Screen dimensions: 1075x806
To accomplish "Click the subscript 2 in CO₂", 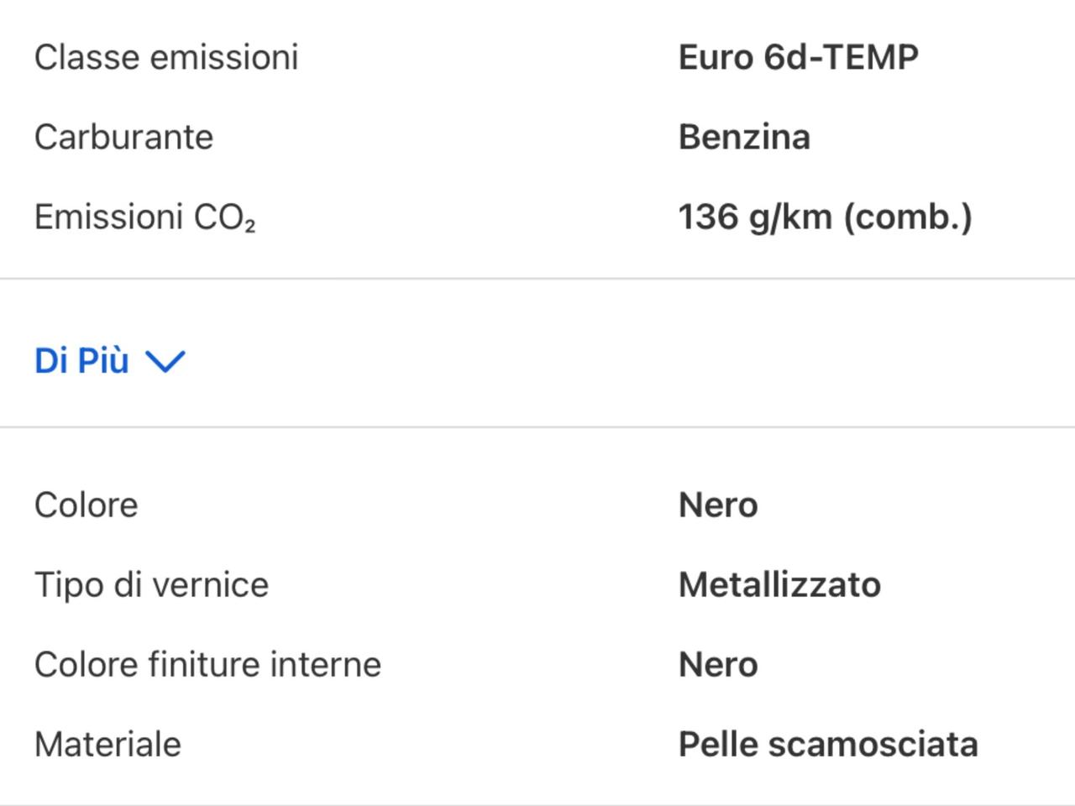I will click(x=249, y=227).
